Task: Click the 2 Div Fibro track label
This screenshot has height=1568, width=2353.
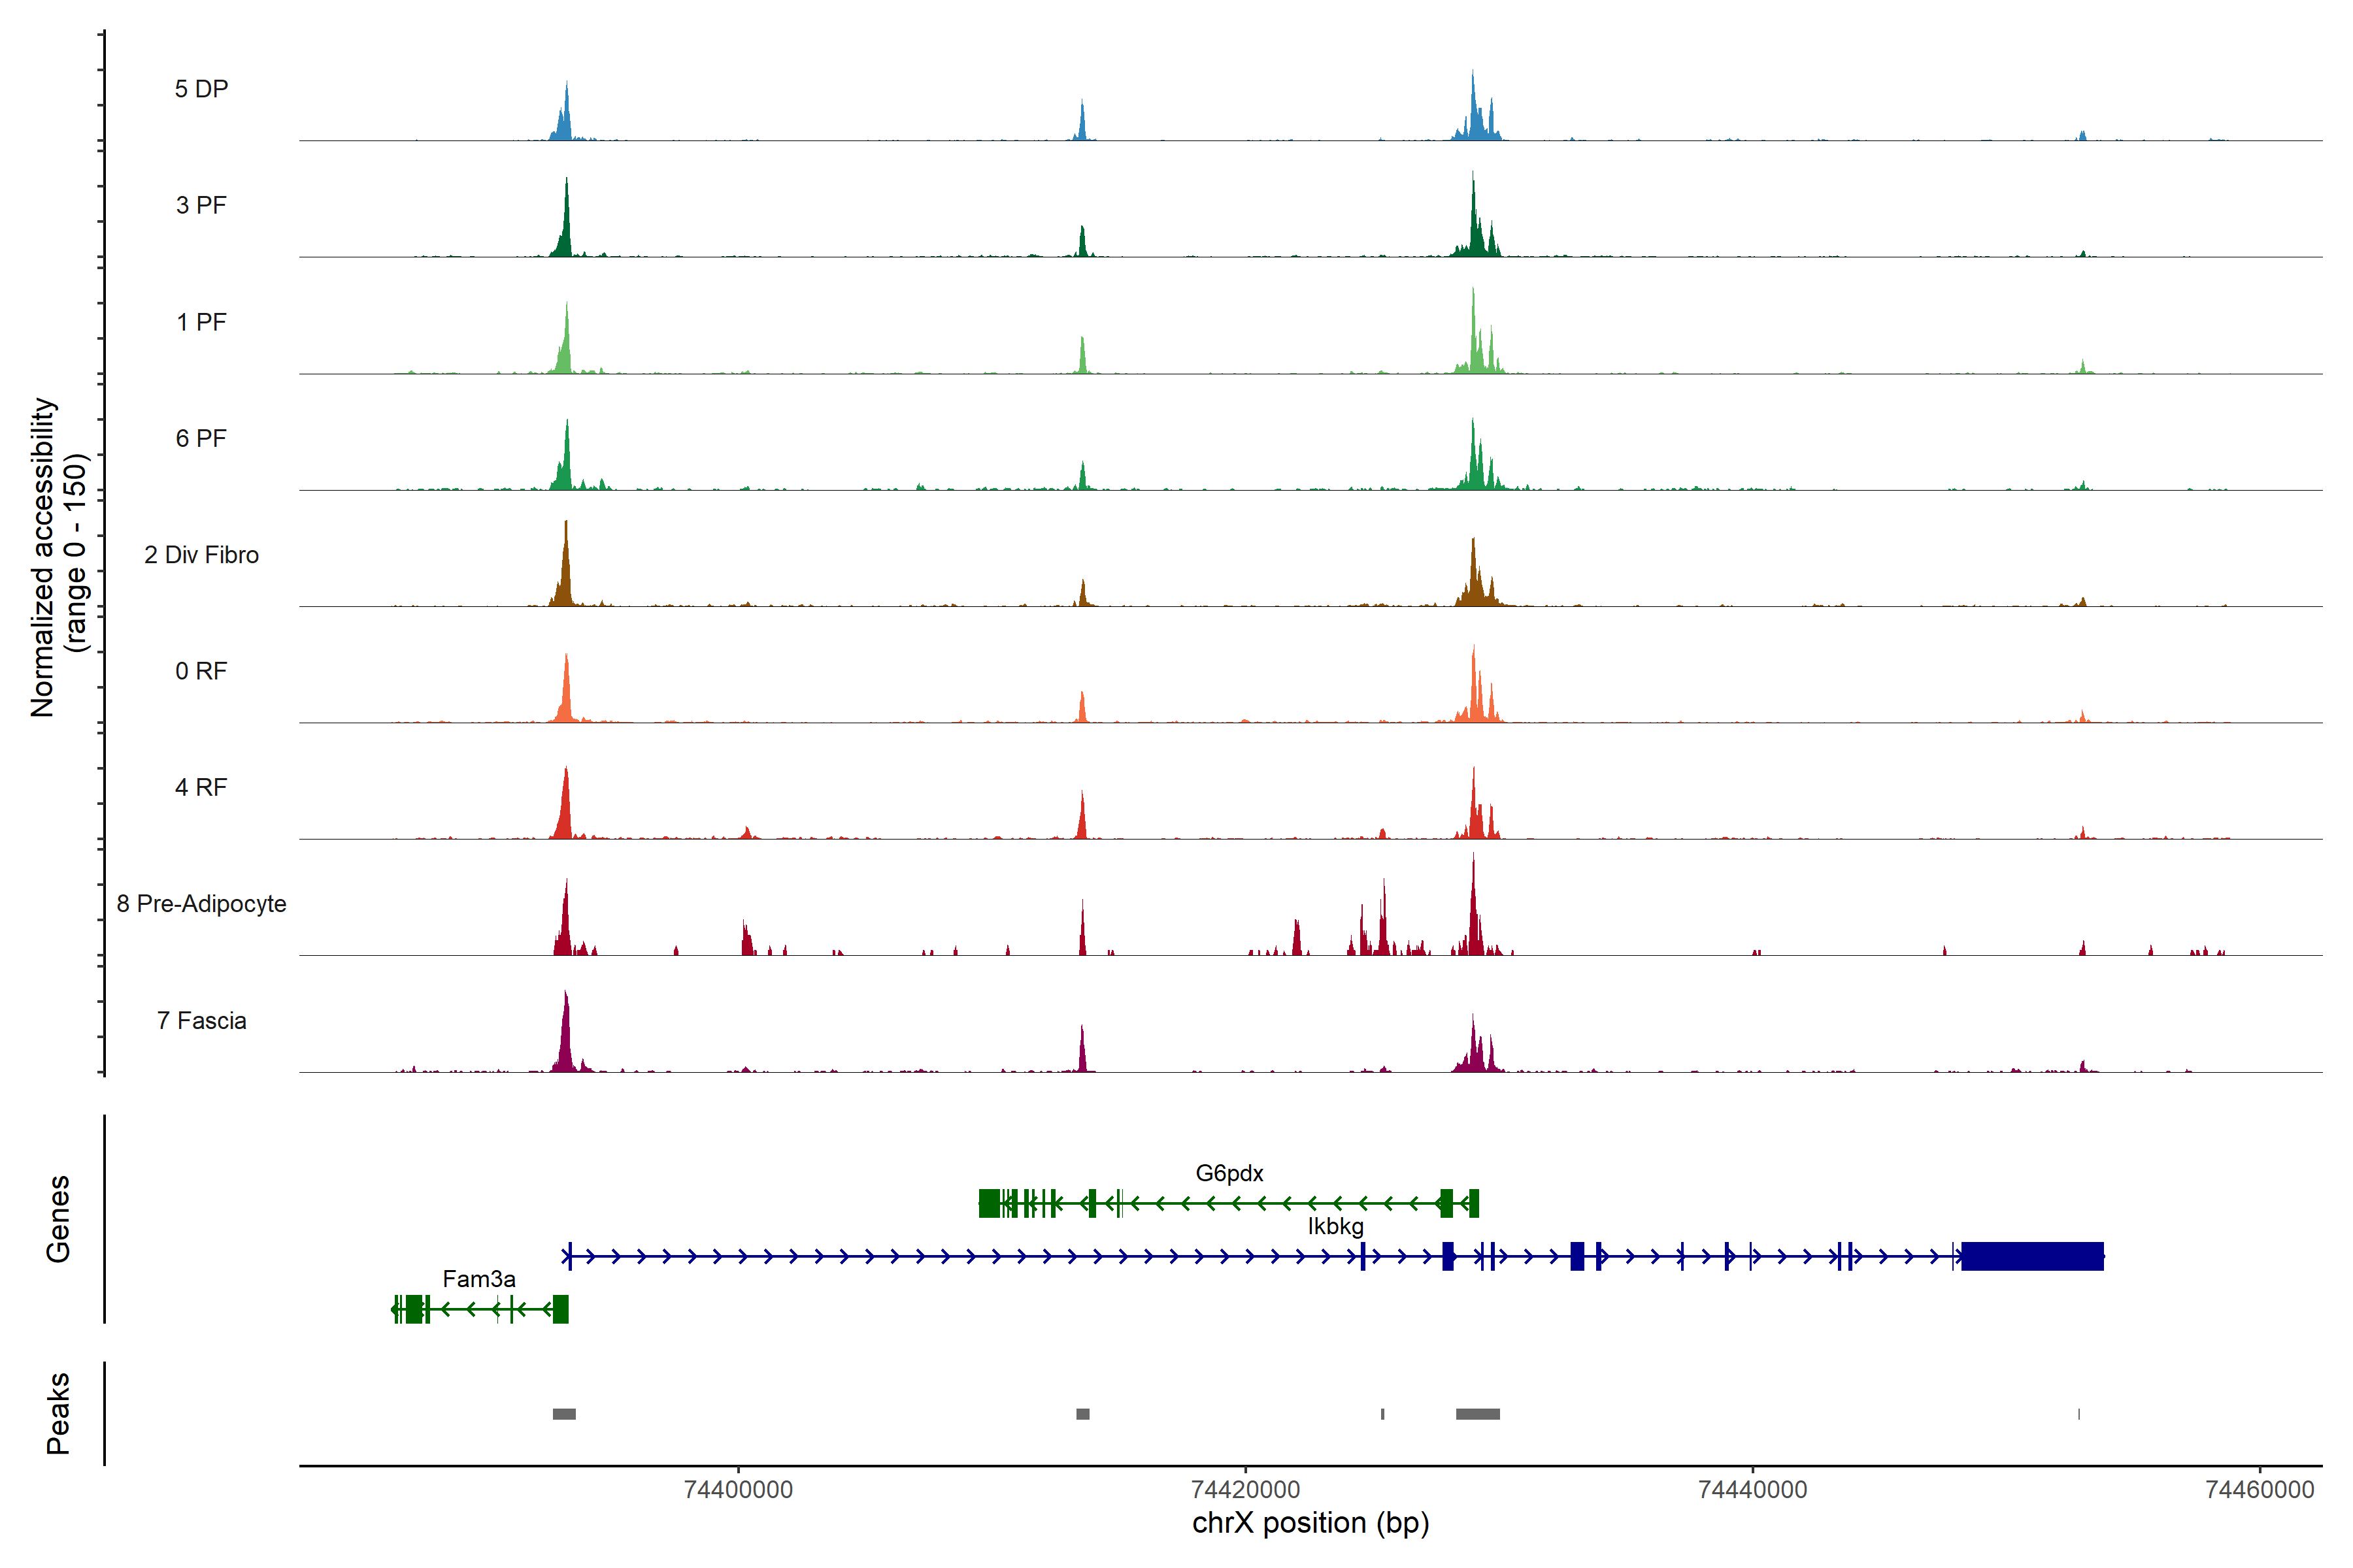Action: pyautogui.click(x=201, y=555)
